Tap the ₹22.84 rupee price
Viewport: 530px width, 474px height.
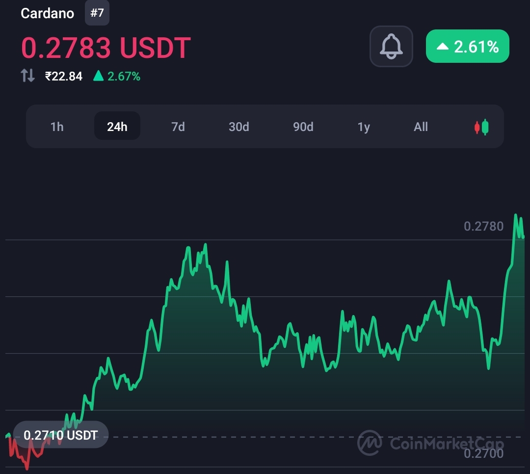(x=63, y=77)
